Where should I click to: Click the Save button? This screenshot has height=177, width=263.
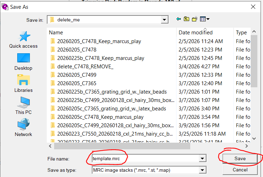click(240, 158)
